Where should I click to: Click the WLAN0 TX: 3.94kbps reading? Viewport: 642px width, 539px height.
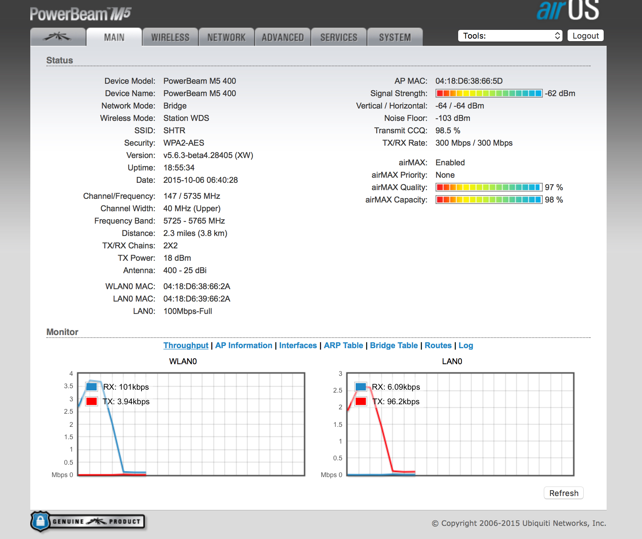126,401
